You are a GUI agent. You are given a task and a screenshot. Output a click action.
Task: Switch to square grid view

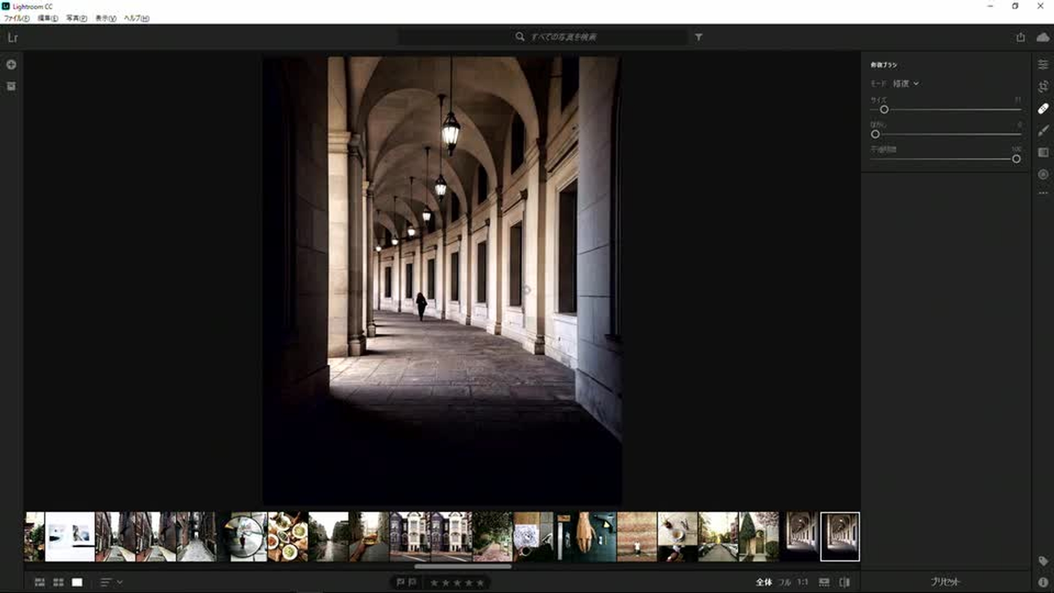[58, 583]
